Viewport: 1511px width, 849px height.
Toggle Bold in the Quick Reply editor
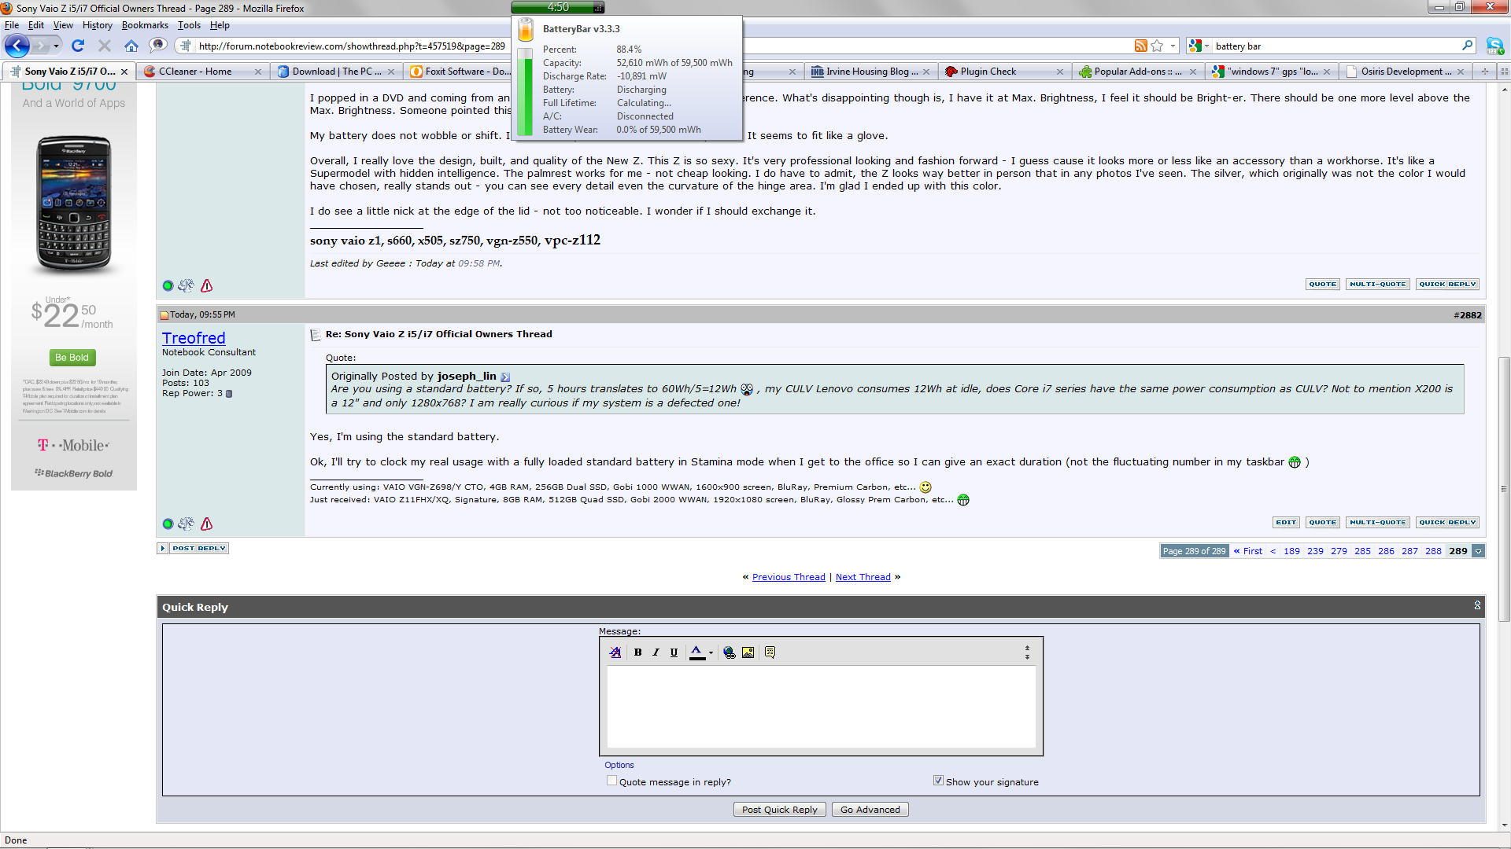tap(637, 652)
